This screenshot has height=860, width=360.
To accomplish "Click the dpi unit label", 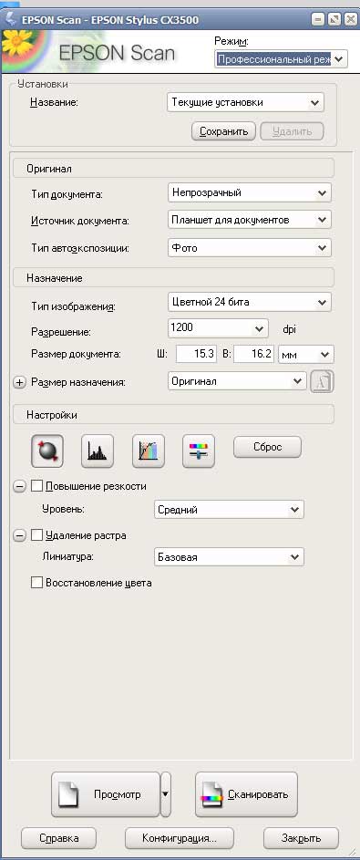I will (289, 329).
